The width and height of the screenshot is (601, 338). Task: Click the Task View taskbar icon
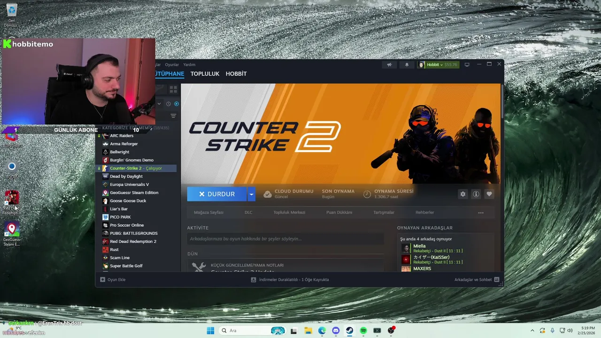[294, 330]
